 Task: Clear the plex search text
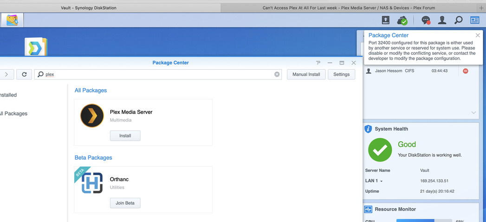(x=277, y=74)
